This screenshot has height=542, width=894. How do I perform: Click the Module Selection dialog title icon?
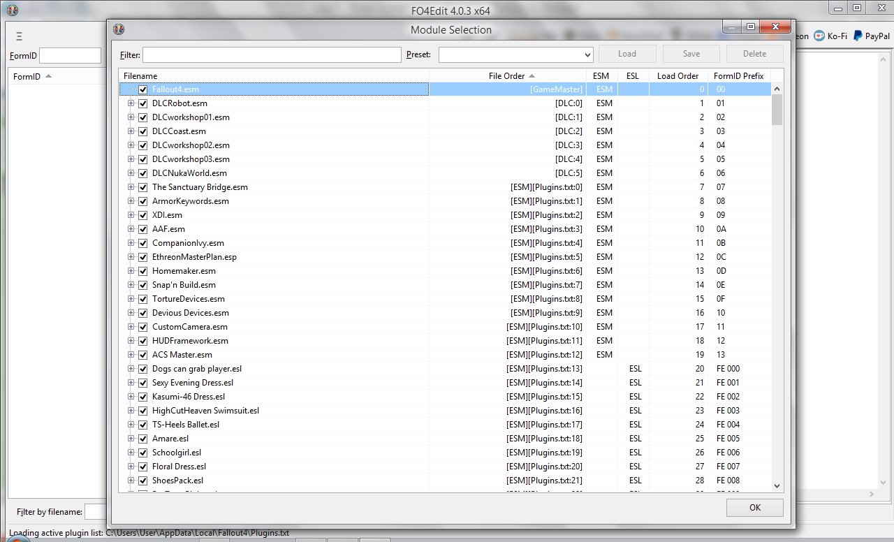pos(119,29)
